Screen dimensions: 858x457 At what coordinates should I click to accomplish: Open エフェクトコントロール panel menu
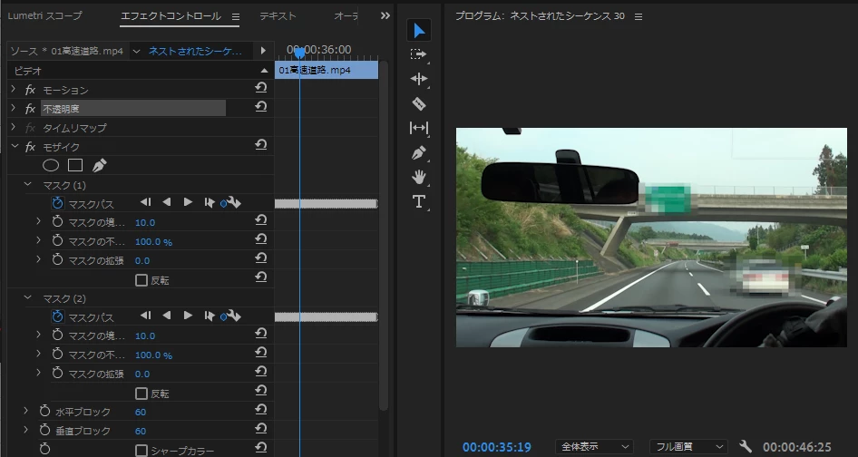tap(235, 17)
